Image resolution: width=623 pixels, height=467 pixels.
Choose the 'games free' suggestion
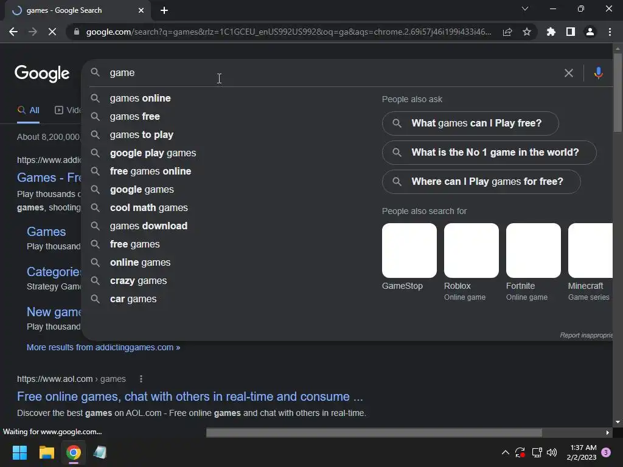click(x=134, y=116)
